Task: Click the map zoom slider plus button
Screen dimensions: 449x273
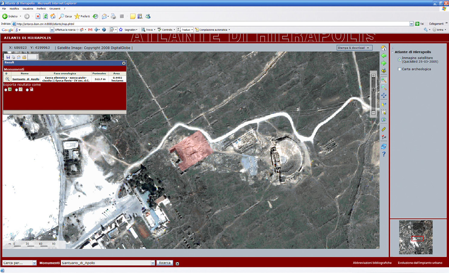Action: tap(373, 76)
